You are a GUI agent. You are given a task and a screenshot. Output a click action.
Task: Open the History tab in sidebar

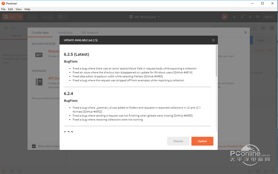coord(16,35)
